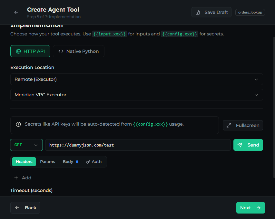Expand chevron of Meridian VPC Executor field
The image size is (275, 219).
tap(256, 95)
